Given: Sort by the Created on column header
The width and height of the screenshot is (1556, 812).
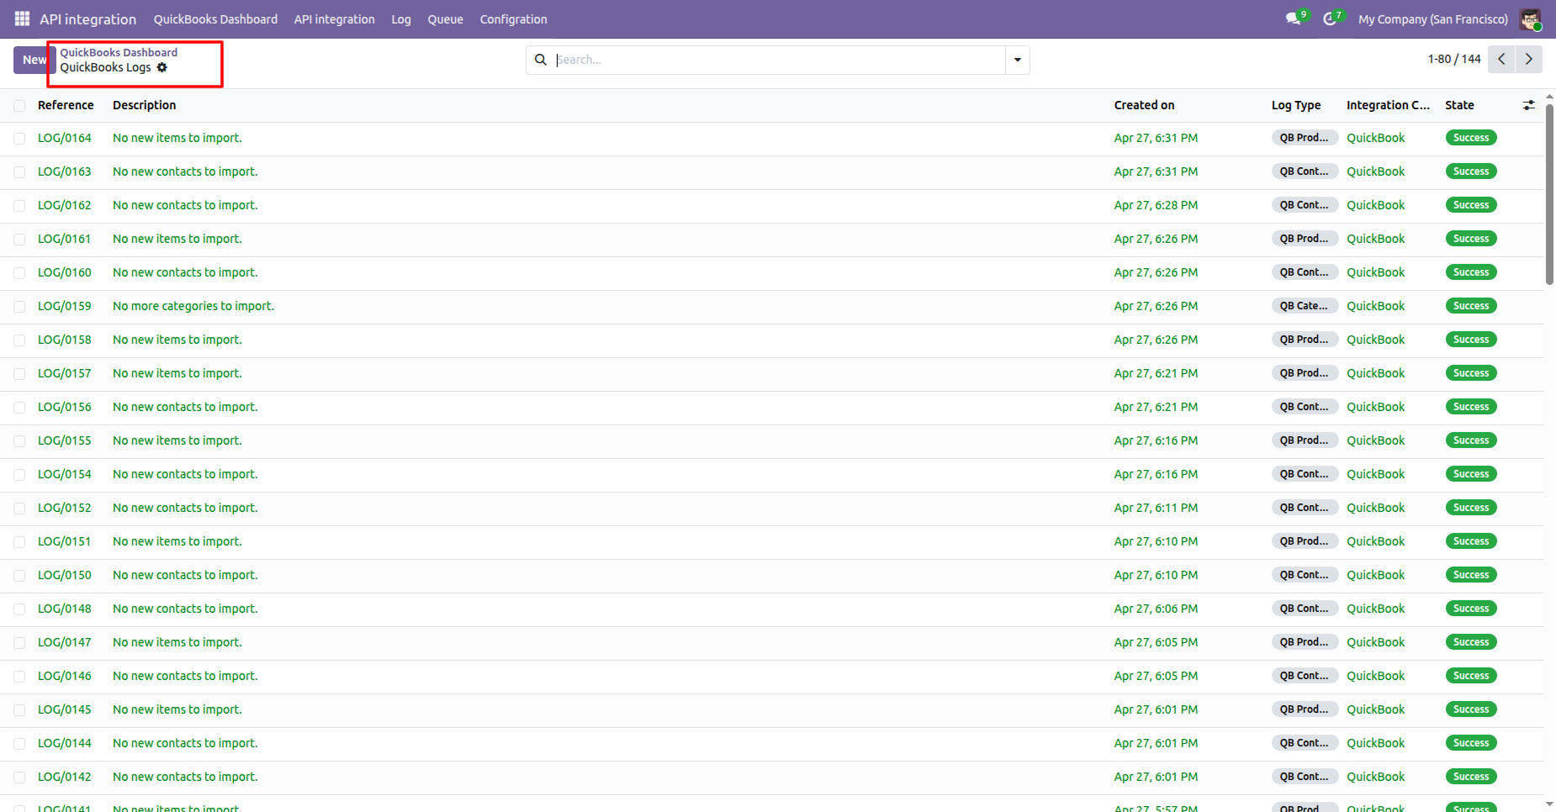Looking at the screenshot, I should (1144, 105).
